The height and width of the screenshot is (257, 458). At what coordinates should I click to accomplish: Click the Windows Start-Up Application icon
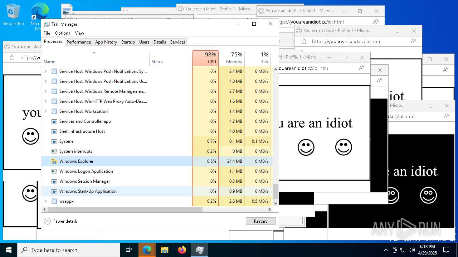[x=54, y=191]
